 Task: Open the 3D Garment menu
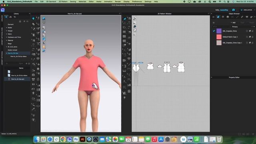pyautogui.click(x=51, y=2)
